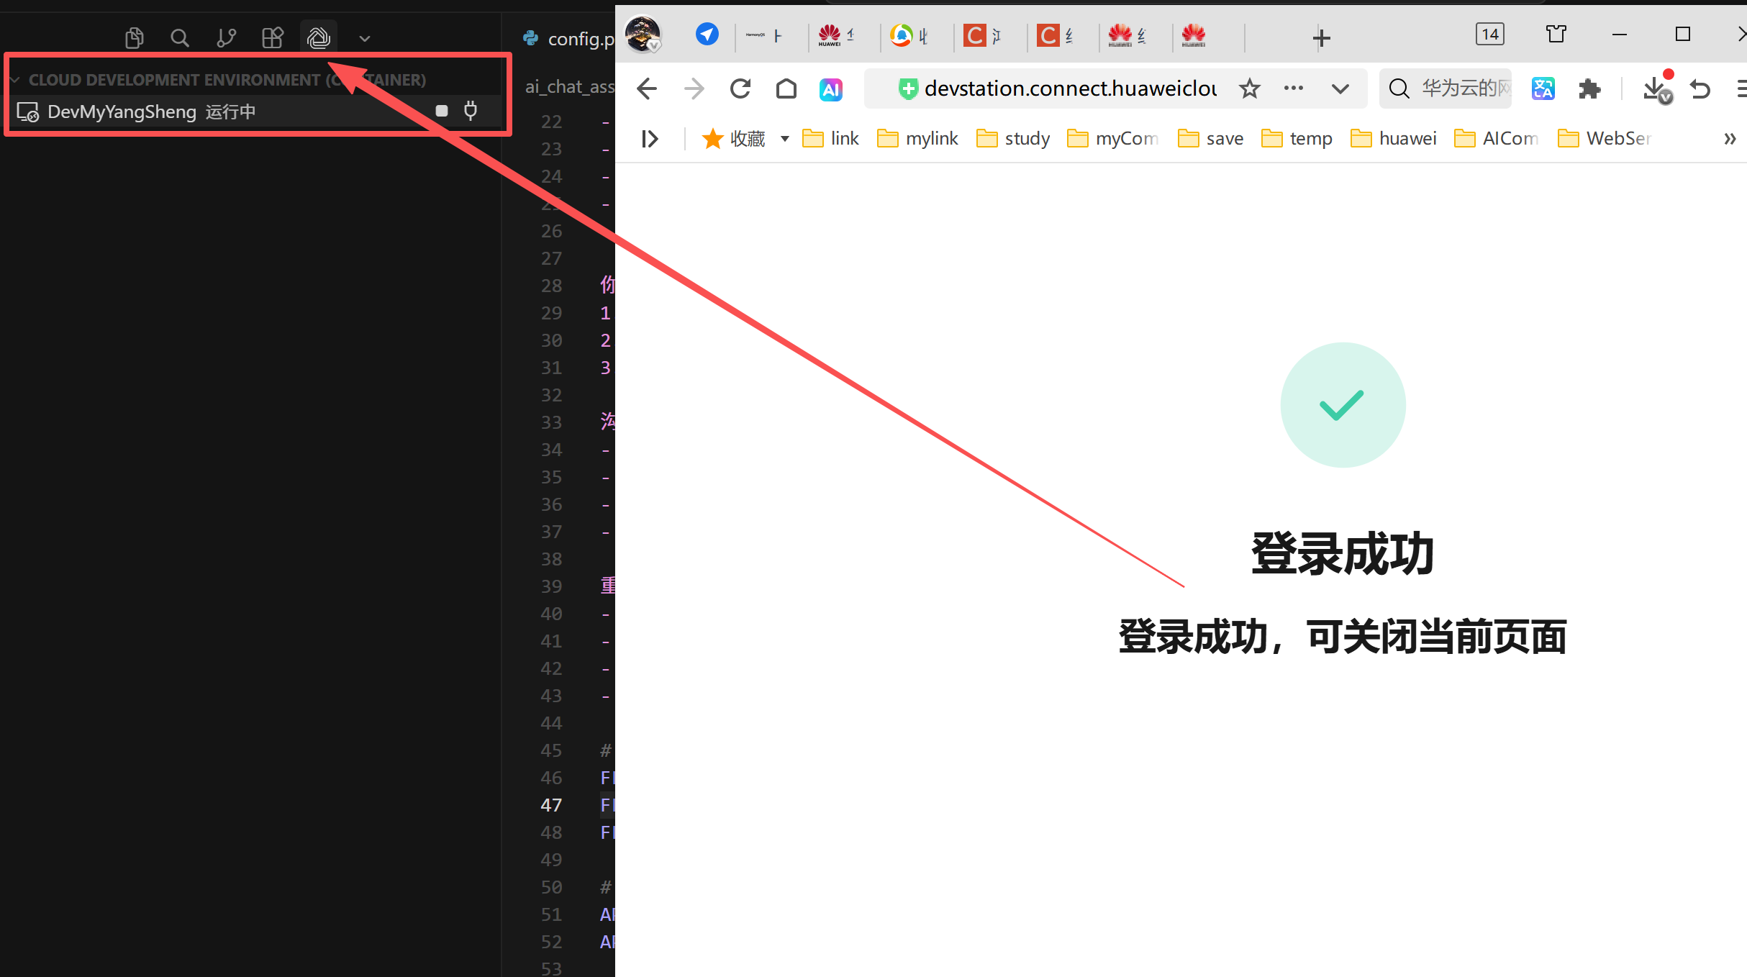The width and height of the screenshot is (1747, 977).
Task: Click the devstation address bar
Action: [1069, 88]
